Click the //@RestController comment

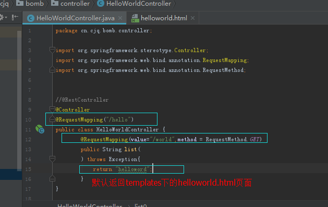[82, 100]
